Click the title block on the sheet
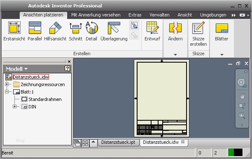 tap(162, 127)
